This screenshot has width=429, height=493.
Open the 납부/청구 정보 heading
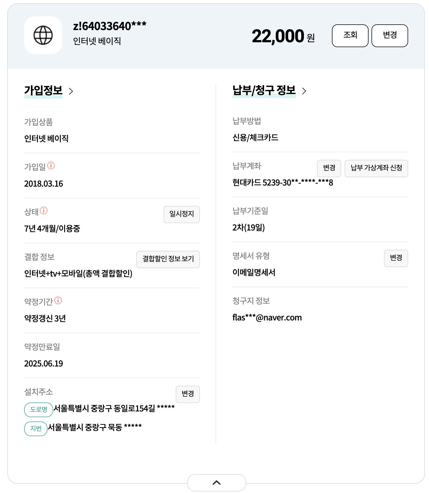[264, 90]
